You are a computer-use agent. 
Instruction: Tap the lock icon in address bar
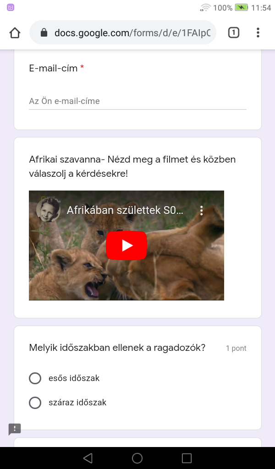point(44,33)
